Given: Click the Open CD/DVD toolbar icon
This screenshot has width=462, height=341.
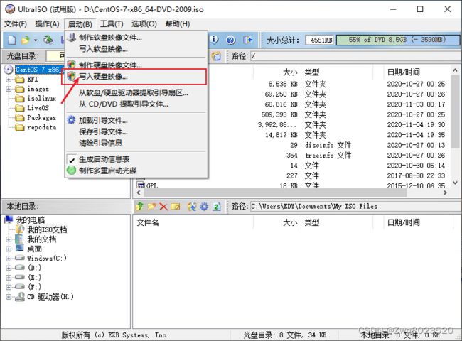Looking at the screenshot, I should pos(48,40).
